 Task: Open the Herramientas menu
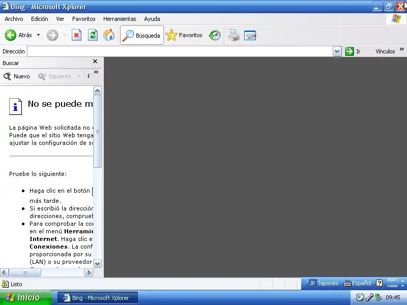pos(120,19)
